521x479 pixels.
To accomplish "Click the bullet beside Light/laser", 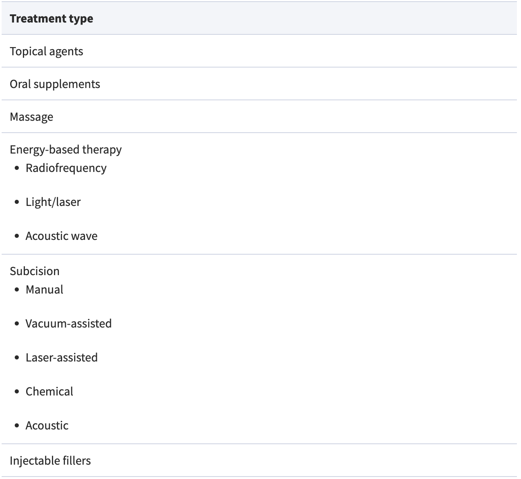I will coord(17,202).
